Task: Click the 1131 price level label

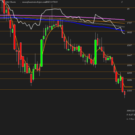Action: pyautogui.click(x=129, y=91)
